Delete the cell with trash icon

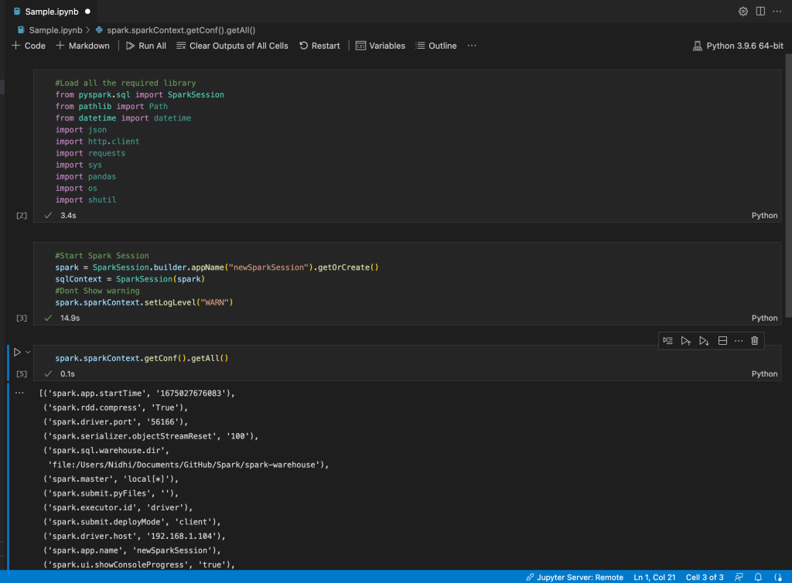point(755,341)
